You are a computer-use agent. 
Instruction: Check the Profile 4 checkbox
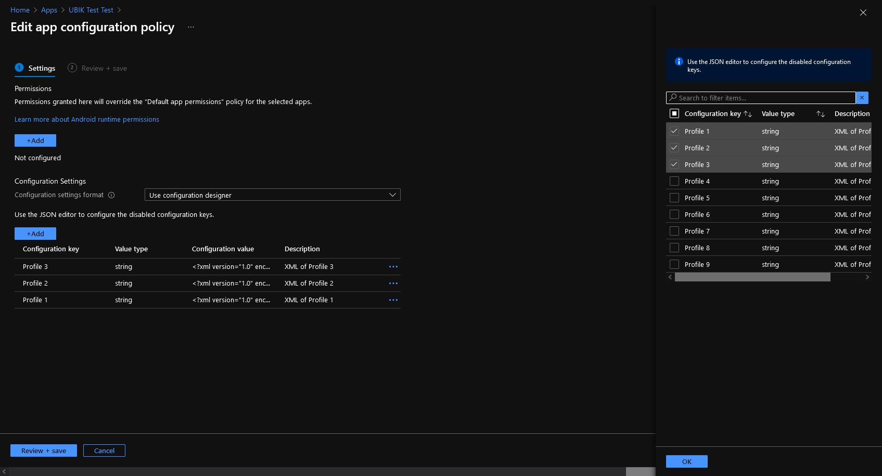(x=674, y=181)
